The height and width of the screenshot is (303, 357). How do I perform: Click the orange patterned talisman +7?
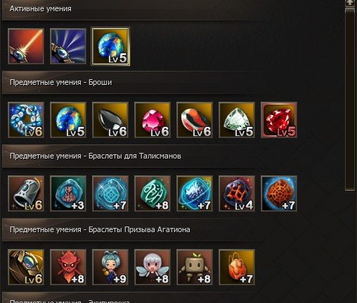coord(279,194)
